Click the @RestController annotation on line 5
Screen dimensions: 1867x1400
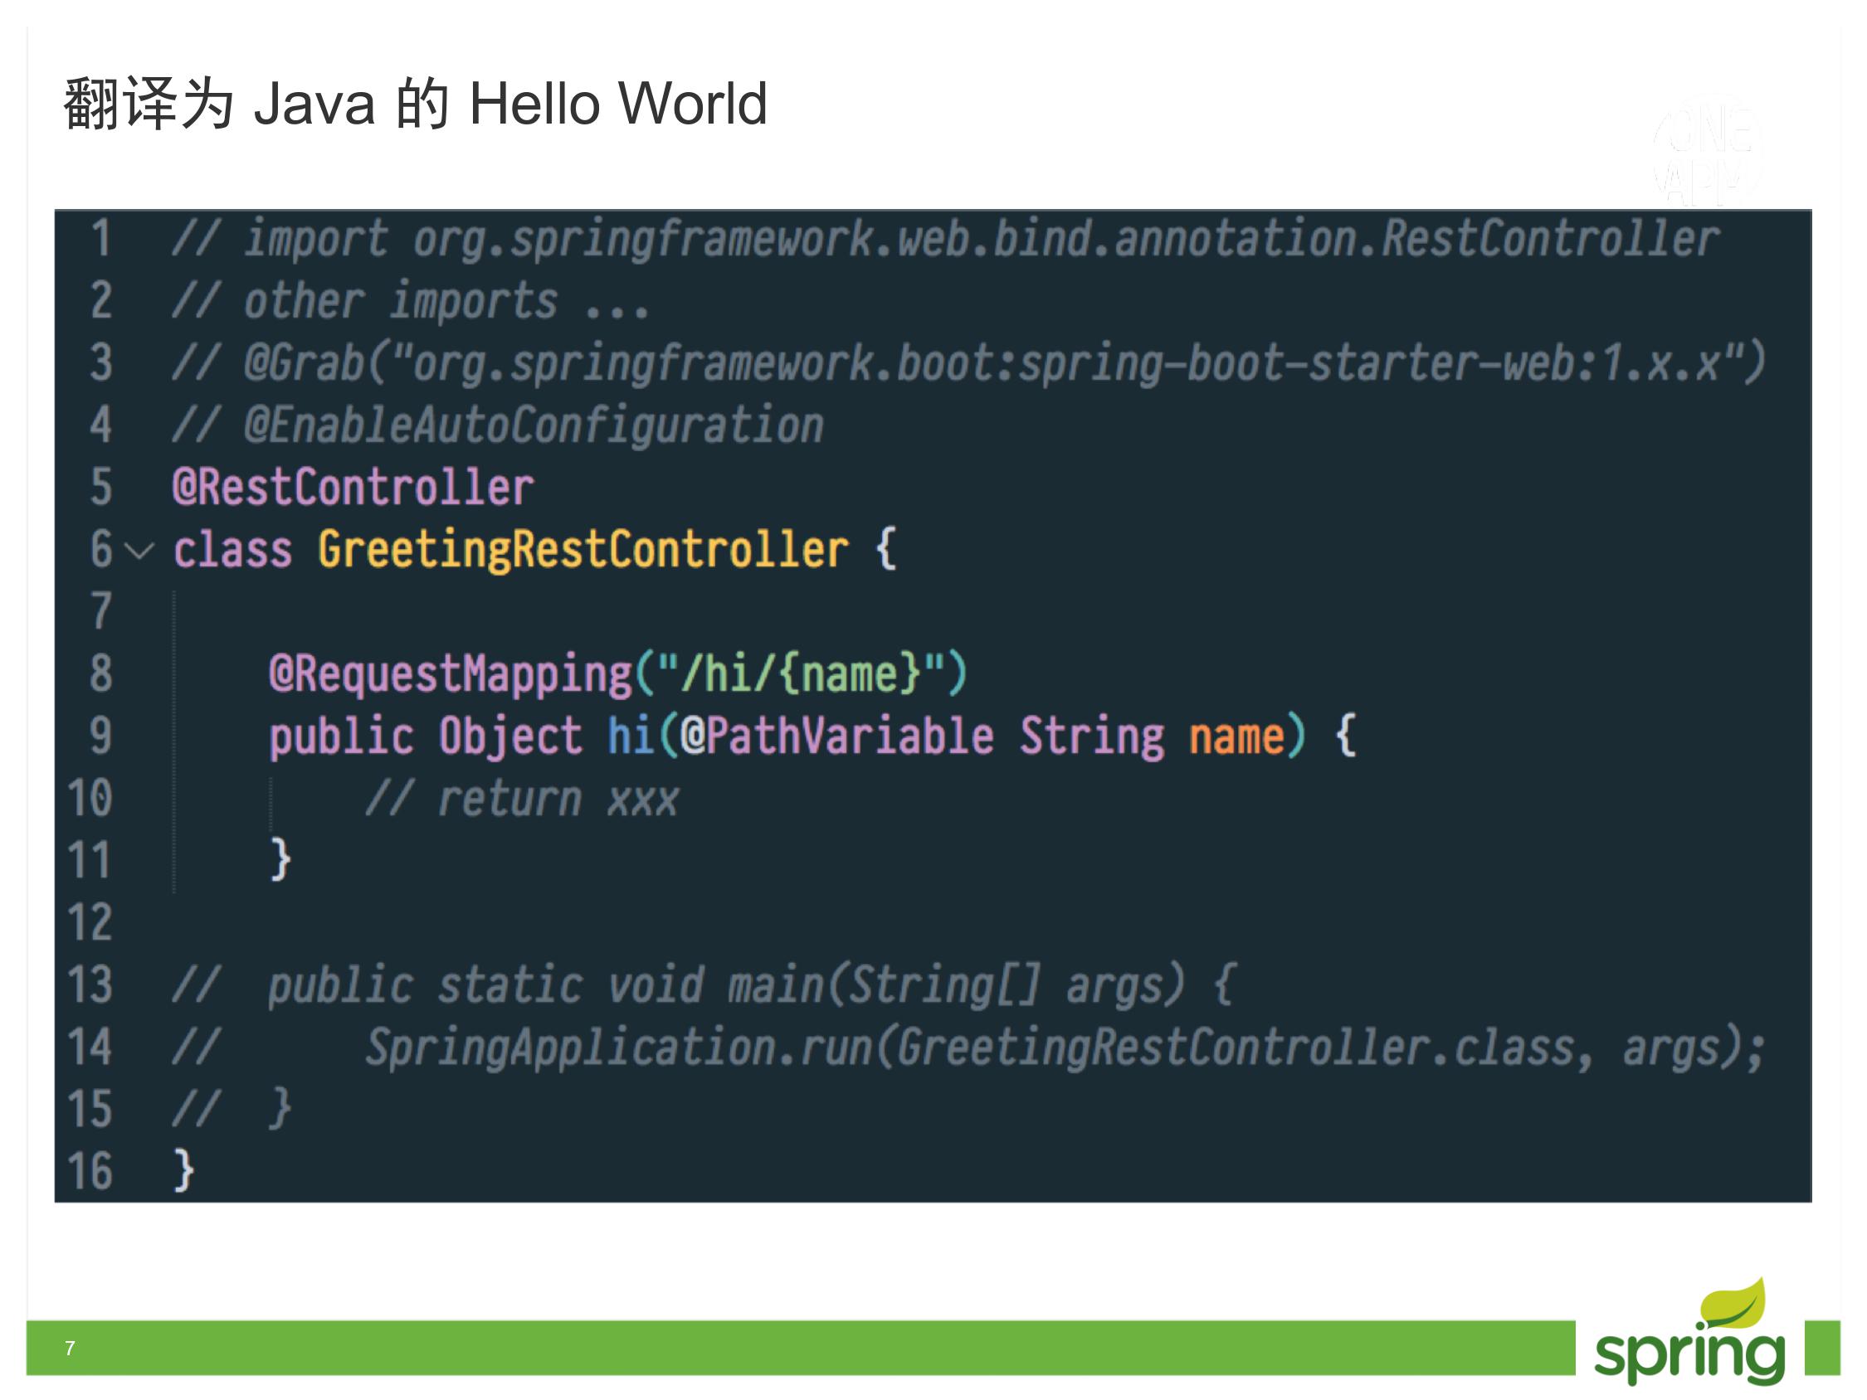pyautogui.click(x=353, y=488)
